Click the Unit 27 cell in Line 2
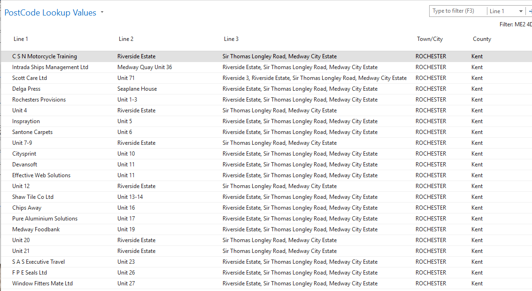The image size is (532, 291). [126, 283]
